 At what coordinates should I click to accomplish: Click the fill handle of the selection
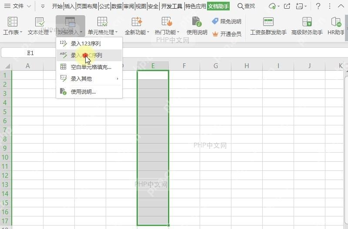[x=168, y=225]
